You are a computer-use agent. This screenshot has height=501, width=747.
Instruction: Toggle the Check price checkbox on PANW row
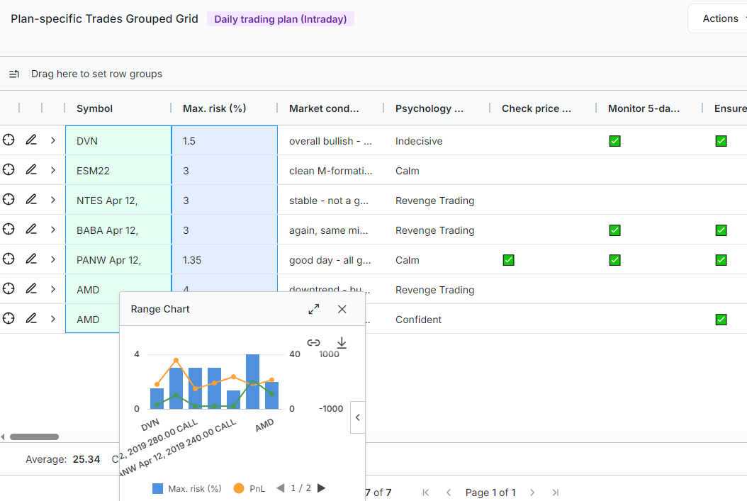pos(508,260)
